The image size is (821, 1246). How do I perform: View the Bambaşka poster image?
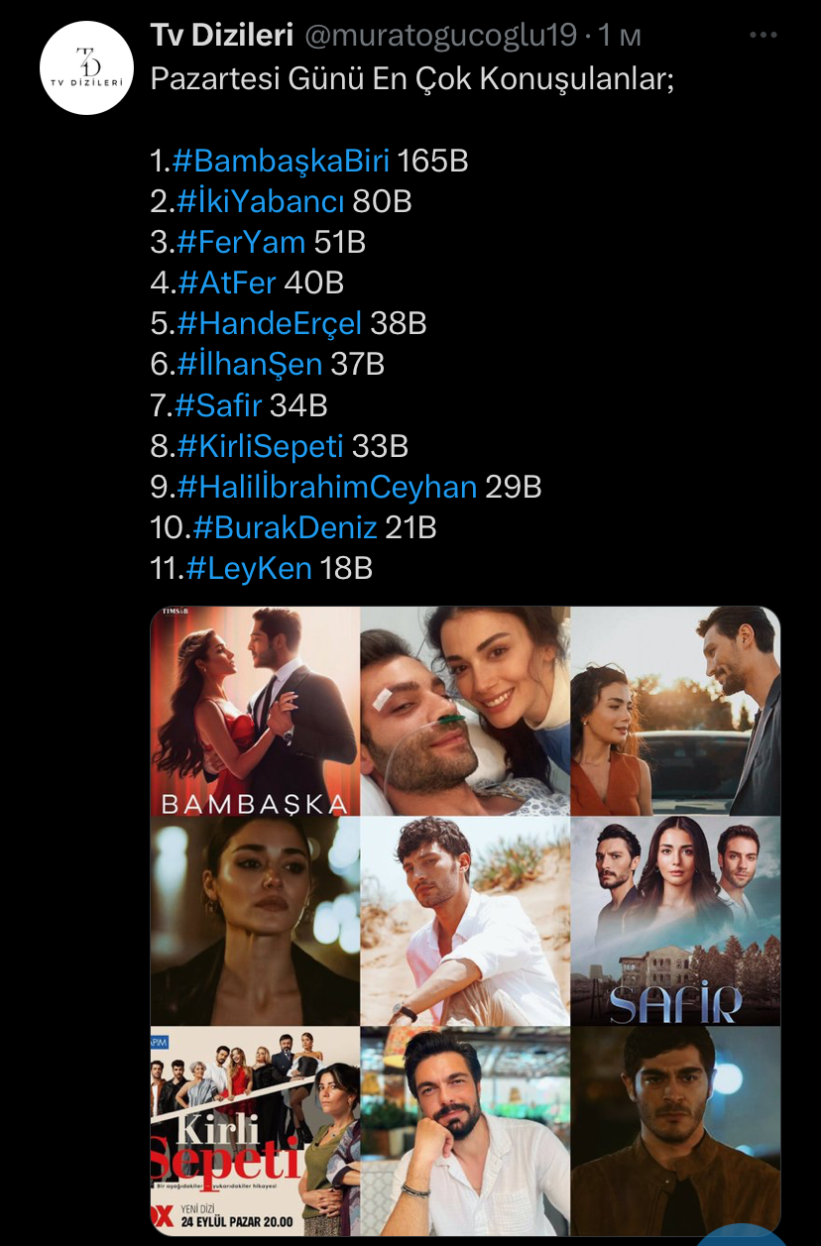coord(255,711)
